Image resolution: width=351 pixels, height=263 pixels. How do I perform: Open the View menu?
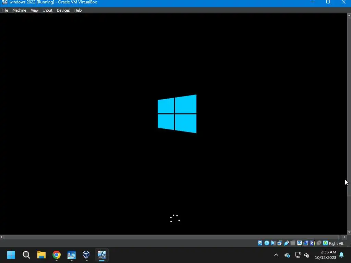[35, 10]
